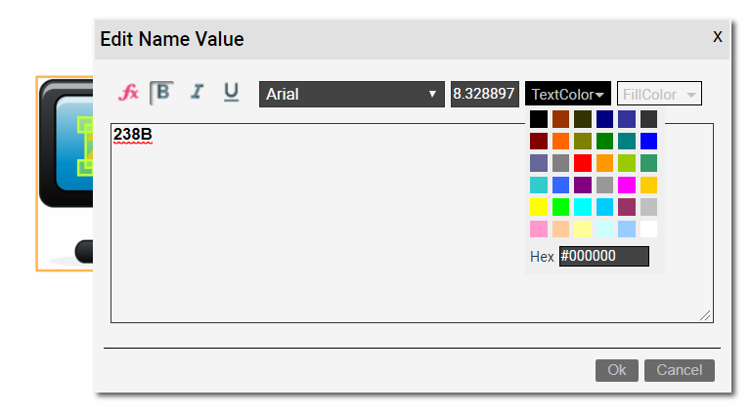This screenshot has width=751, height=415.
Task: Click inside the text area containing 238B
Action: (411, 234)
